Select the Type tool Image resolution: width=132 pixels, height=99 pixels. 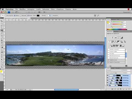pos(2,57)
